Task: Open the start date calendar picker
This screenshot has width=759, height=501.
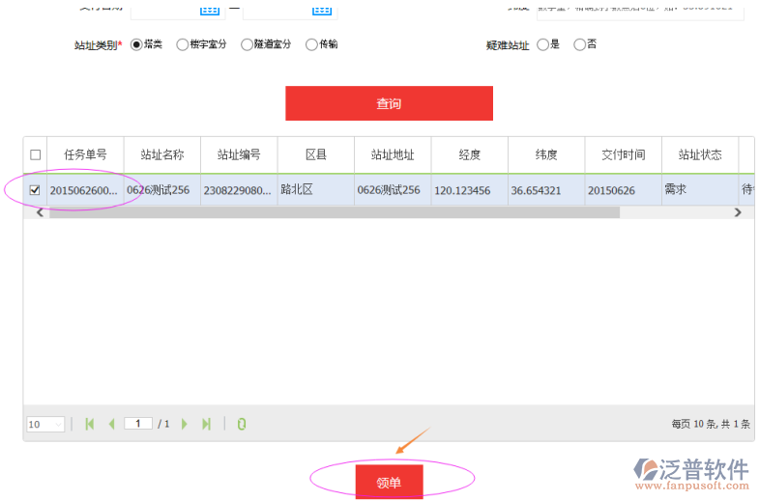Action: click(210, 9)
